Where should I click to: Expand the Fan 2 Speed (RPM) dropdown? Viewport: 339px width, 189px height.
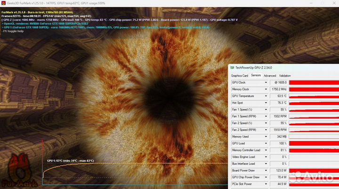click(x=266, y=130)
